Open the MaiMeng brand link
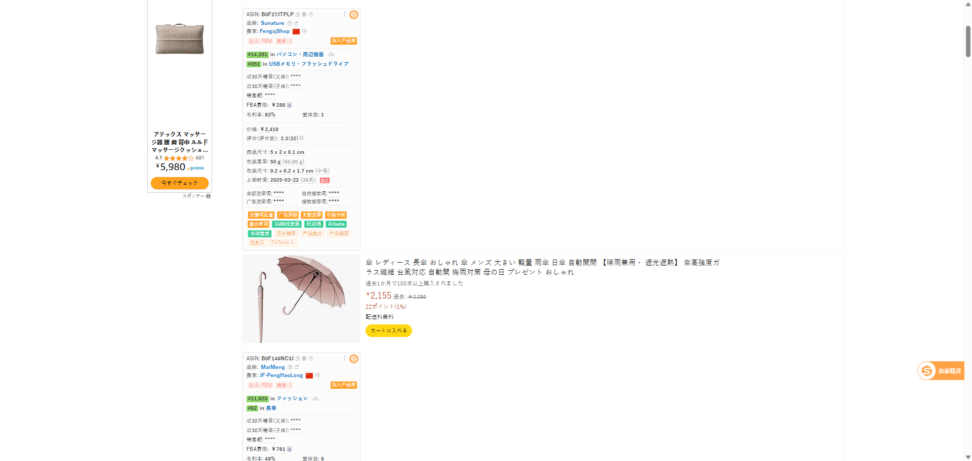972x461 pixels. (273, 367)
